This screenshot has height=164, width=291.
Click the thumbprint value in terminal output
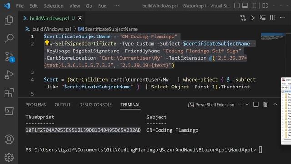click(x=83, y=130)
